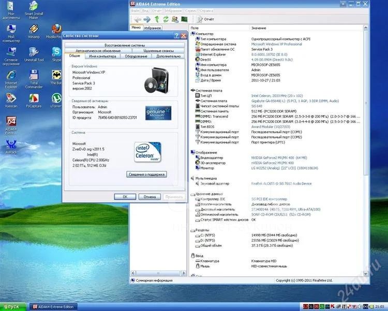Click the Help question button in Свойства системы
388x311 pixels.
(x=176, y=36)
